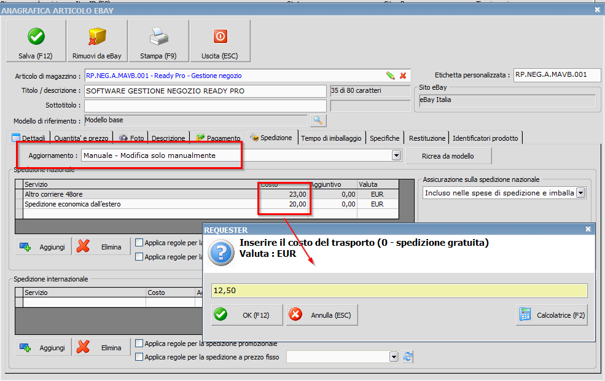605x381 pixels.
Task: Click national Servizio column header
Action: (141, 184)
